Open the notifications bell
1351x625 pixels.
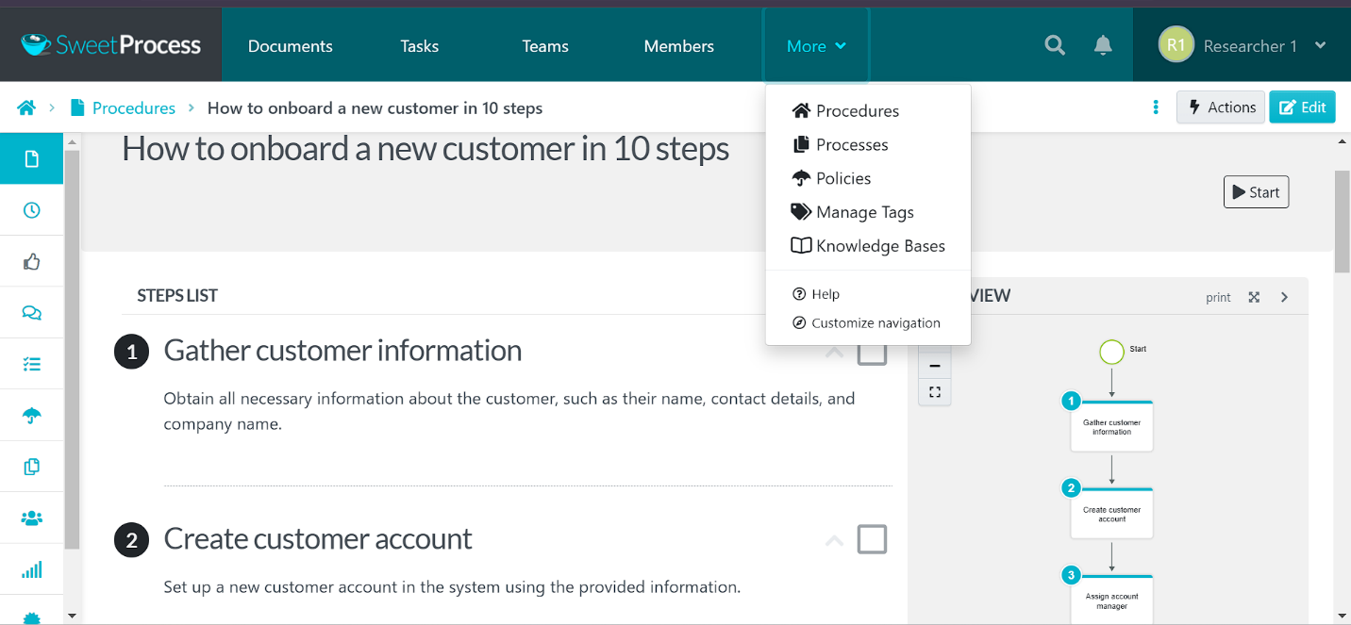tap(1103, 45)
